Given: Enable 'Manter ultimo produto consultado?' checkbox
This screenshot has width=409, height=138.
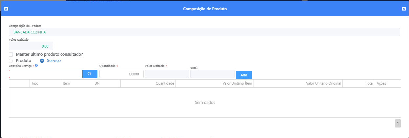Looking at the screenshot, I should pyautogui.click(x=11, y=54).
